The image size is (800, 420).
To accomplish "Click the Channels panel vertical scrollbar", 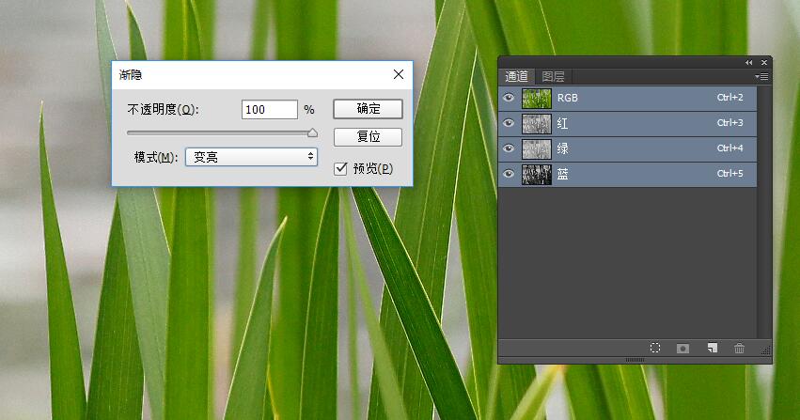I will (764, 211).
